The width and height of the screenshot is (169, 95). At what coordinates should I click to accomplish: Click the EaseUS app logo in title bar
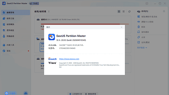pyautogui.click(x=4, y=3)
